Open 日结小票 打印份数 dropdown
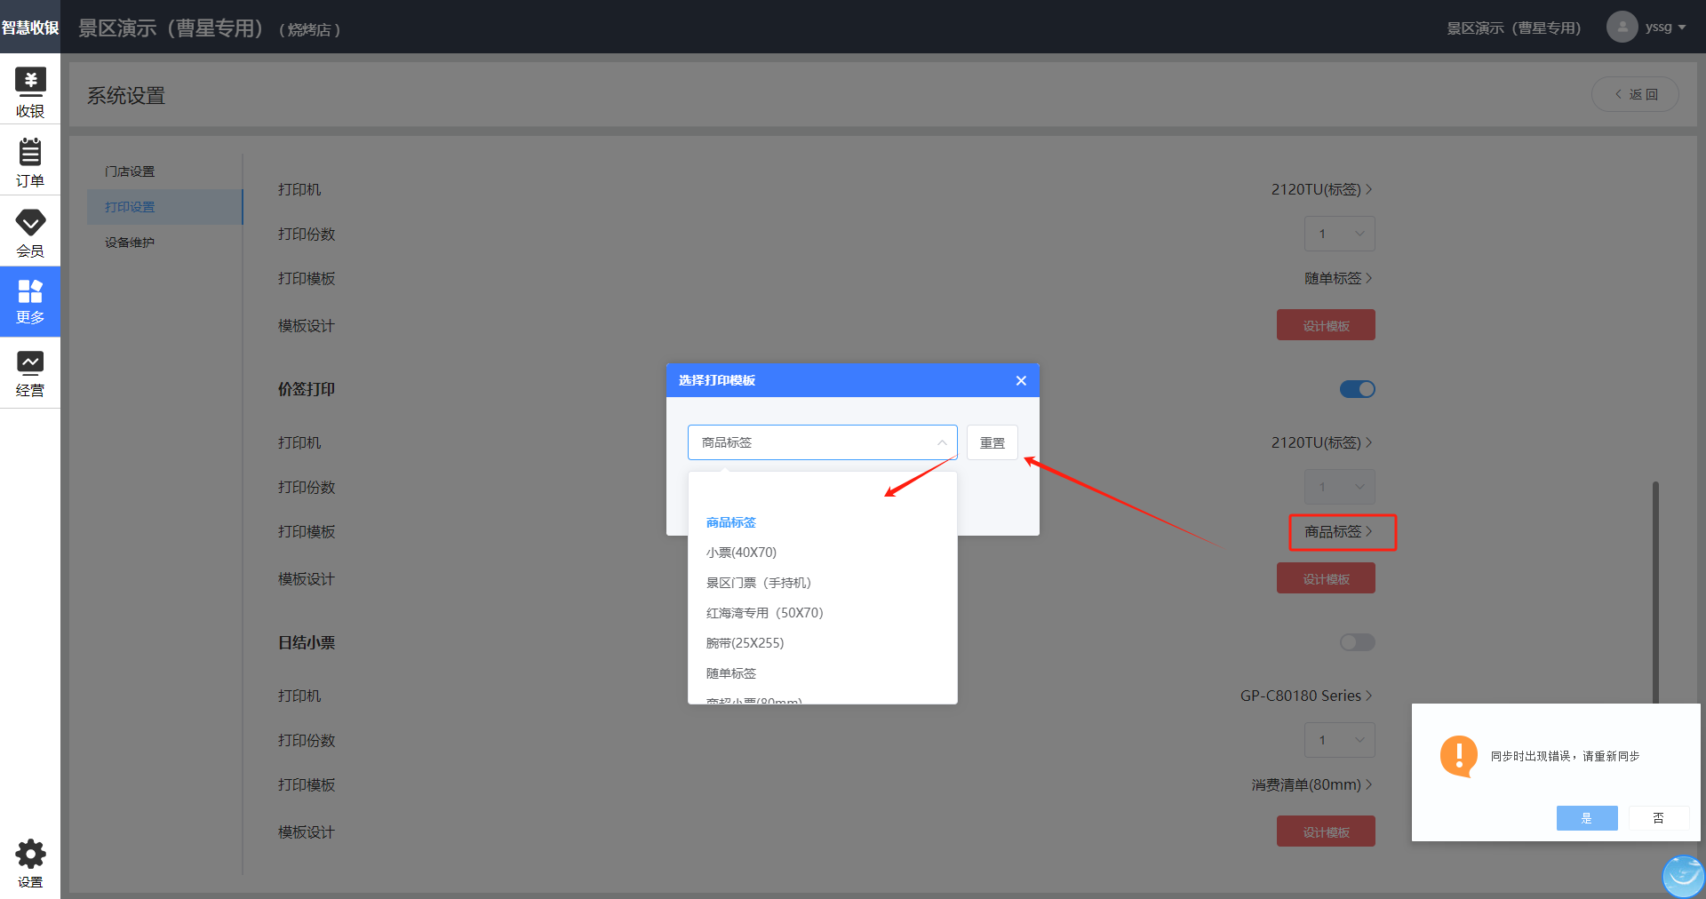The height and width of the screenshot is (899, 1706). [1339, 740]
